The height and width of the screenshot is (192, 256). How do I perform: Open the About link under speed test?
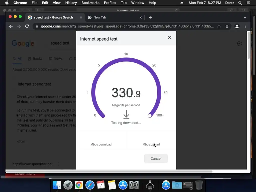(21, 141)
